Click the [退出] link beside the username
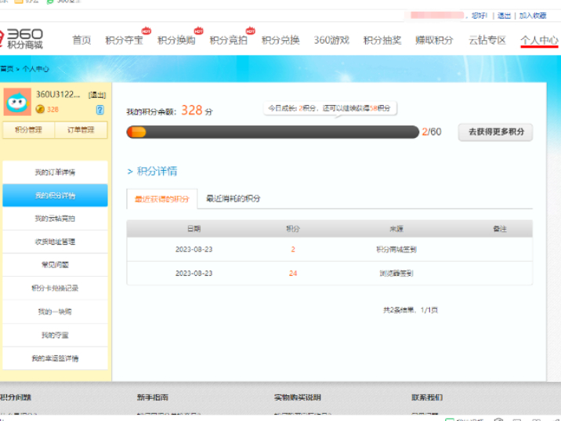The width and height of the screenshot is (561, 421). (97, 95)
